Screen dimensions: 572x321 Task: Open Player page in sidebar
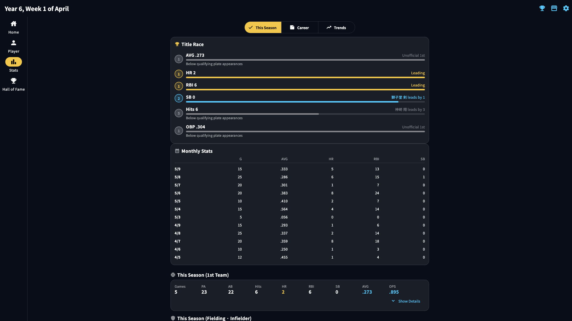(x=13, y=46)
